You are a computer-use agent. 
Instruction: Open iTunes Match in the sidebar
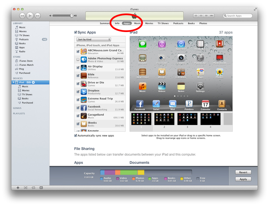[x=26, y=65]
